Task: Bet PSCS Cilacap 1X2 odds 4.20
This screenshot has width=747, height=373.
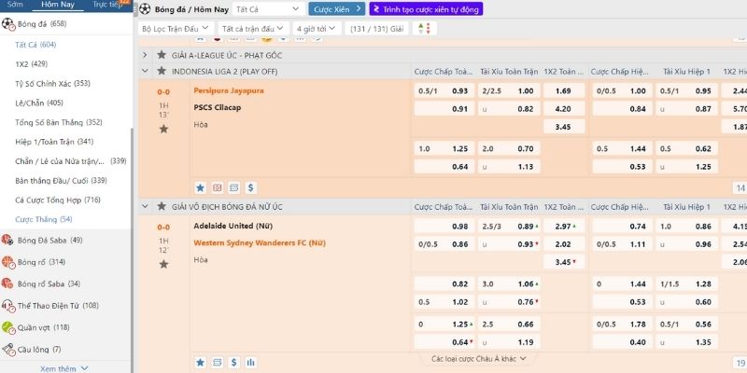Action: coord(564,108)
